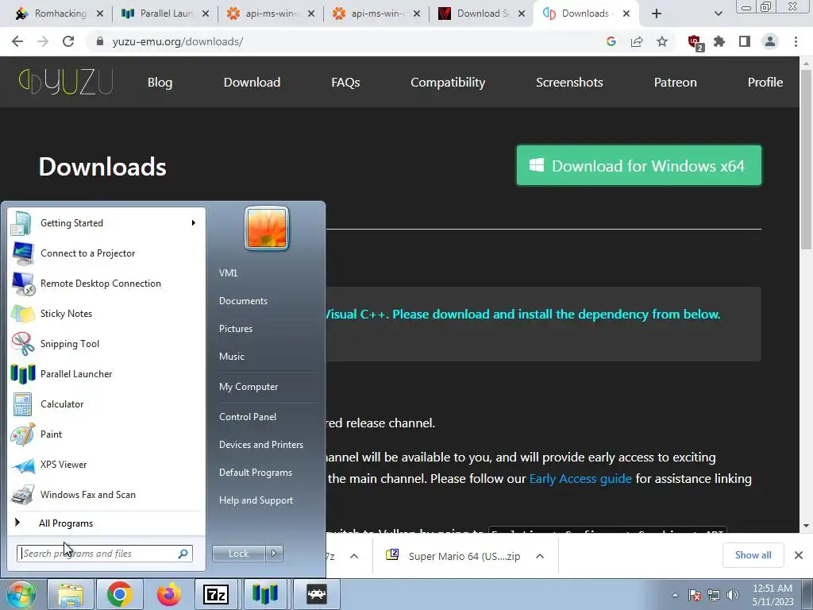Open Calculator
This screenshot has height=610, width=813.
click(106, 404)
